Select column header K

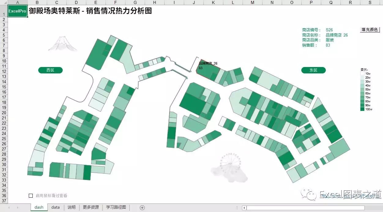click(x=213, y=2)
